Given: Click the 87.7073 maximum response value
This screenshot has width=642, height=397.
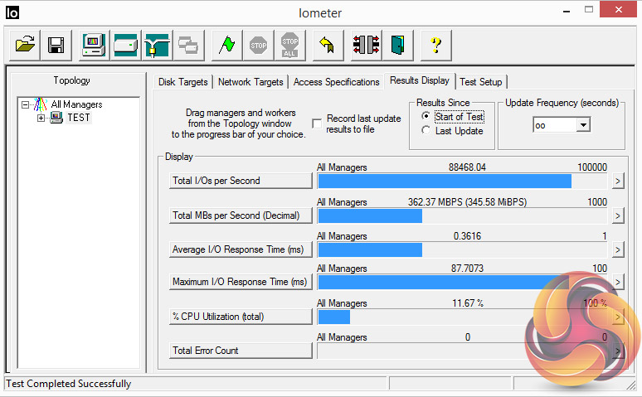Looking at the screenshot, I should click(x=467, y=269).
